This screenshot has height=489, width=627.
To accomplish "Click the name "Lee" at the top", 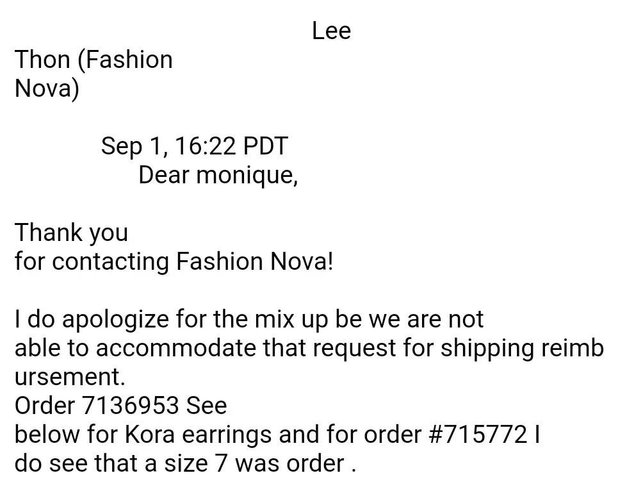I will point(331,31).
